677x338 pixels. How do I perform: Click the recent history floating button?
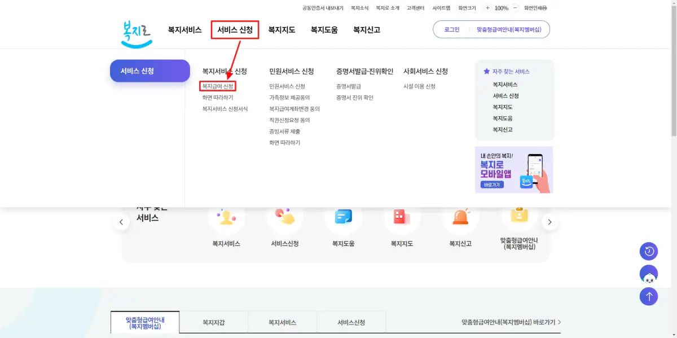(x=649, y=251)
